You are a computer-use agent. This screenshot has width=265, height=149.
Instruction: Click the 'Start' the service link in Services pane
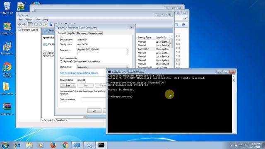(45, 44)
